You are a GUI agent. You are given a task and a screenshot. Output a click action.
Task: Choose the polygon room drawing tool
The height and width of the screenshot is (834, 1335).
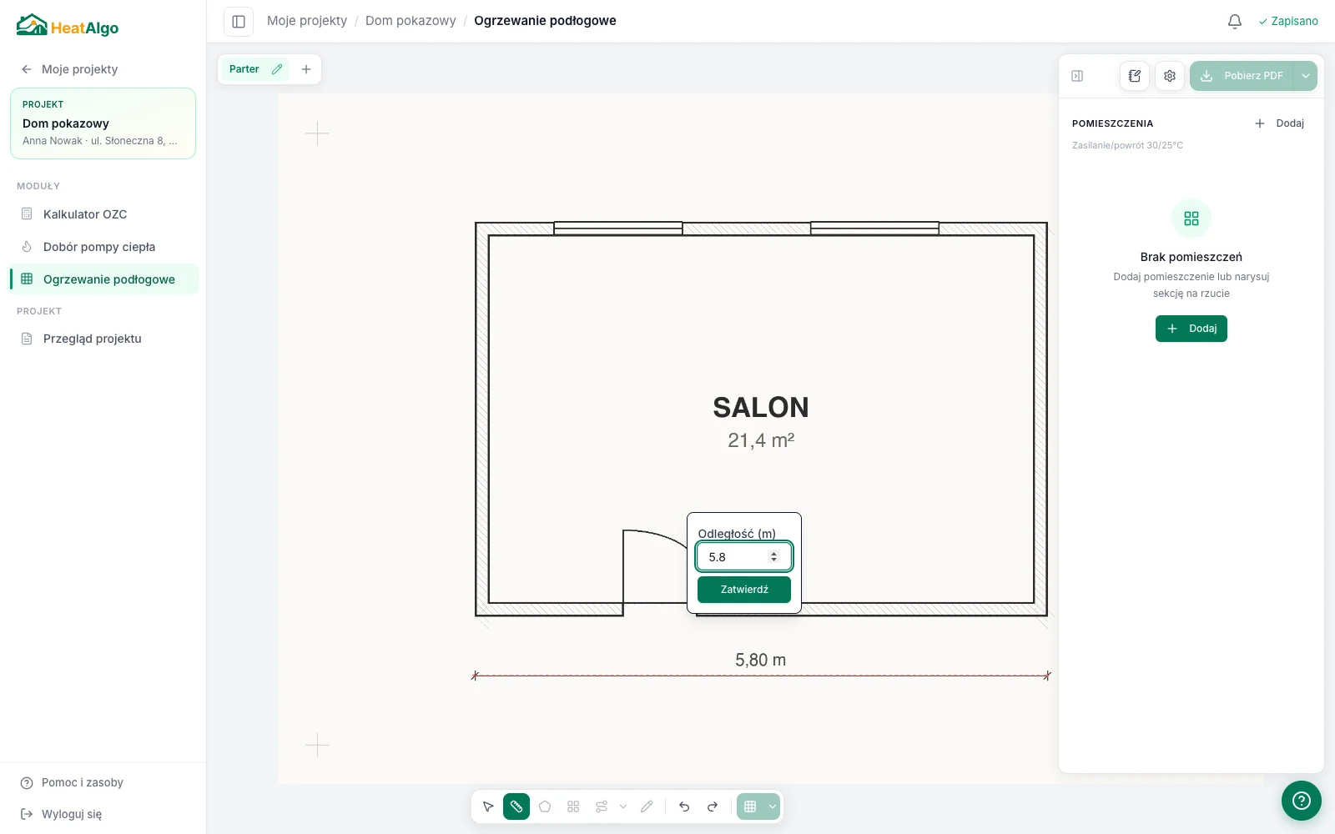545,806
